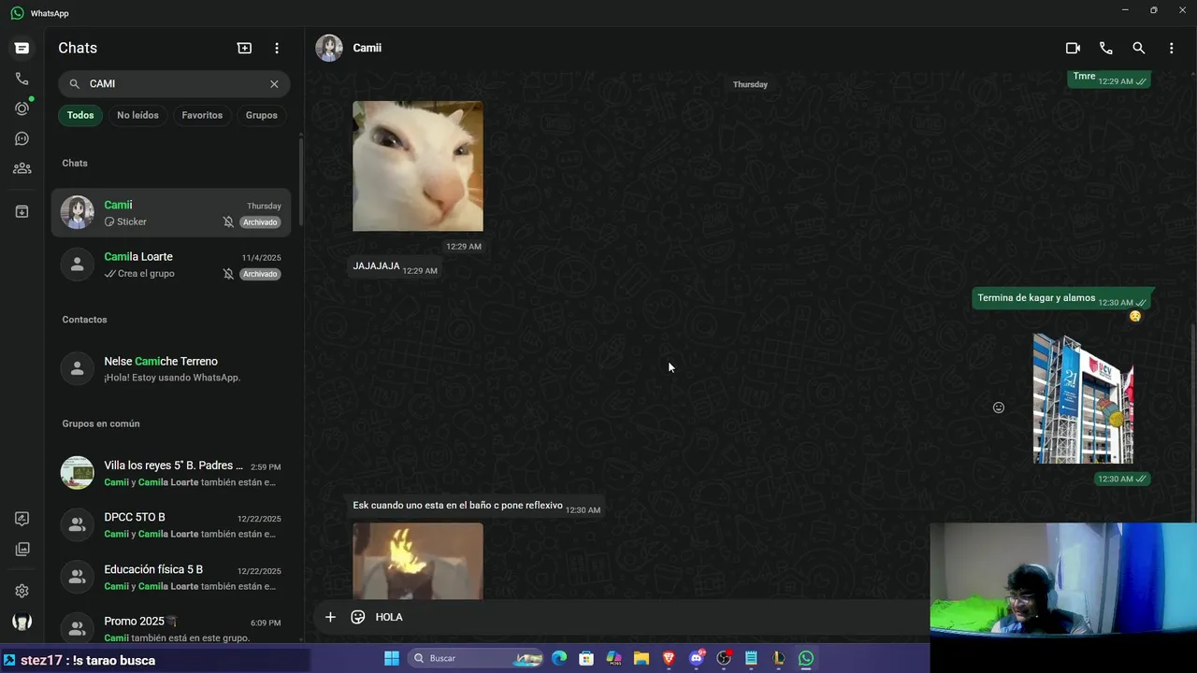Click the 'JAJAJAJA' message bubble
The height and width of the screenshot is (673, 1197).
[396, 267]
